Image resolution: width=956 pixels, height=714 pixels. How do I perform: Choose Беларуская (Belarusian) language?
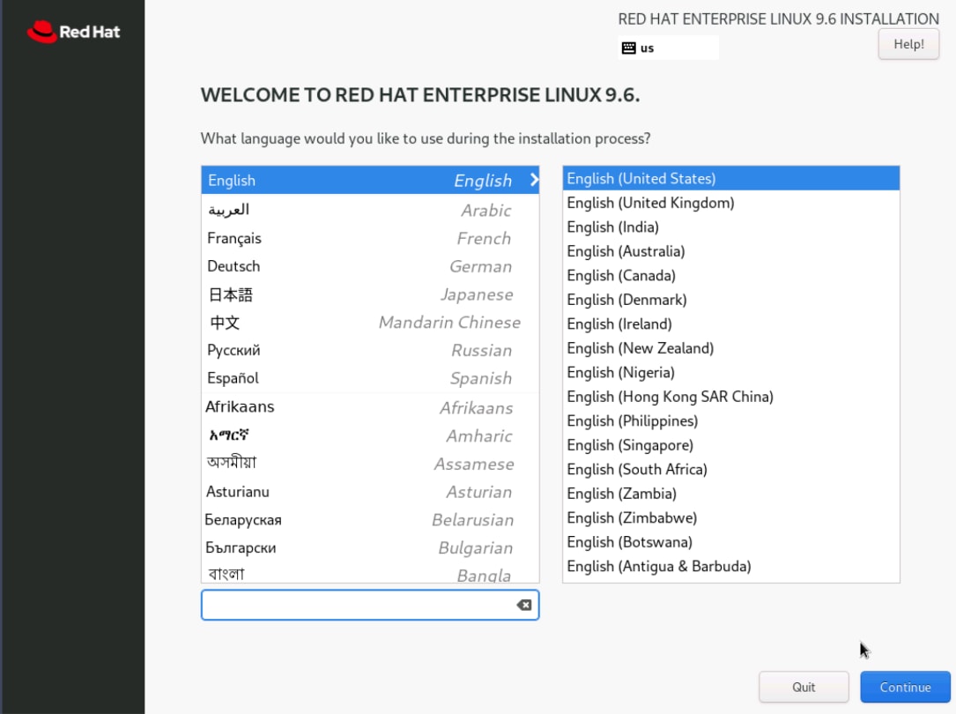tap(370, 519)
